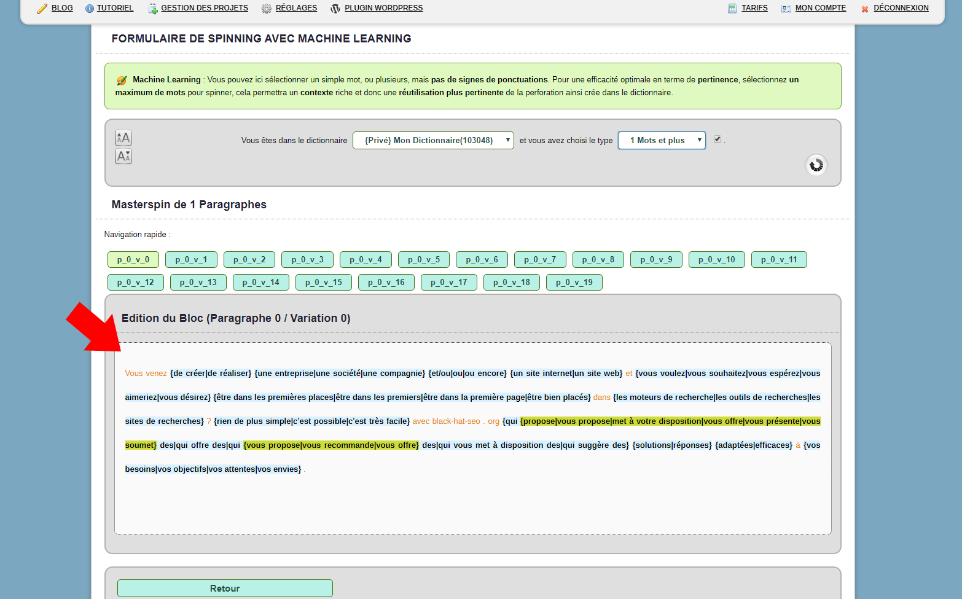Jump to variation p_0_v_18
The image size is (962, 599).
[512, 283]
